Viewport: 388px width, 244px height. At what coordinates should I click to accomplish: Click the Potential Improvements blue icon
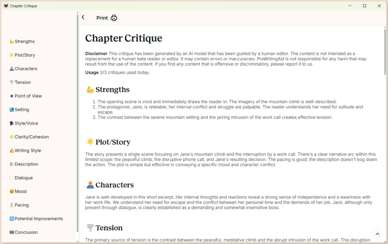[12, 218]
